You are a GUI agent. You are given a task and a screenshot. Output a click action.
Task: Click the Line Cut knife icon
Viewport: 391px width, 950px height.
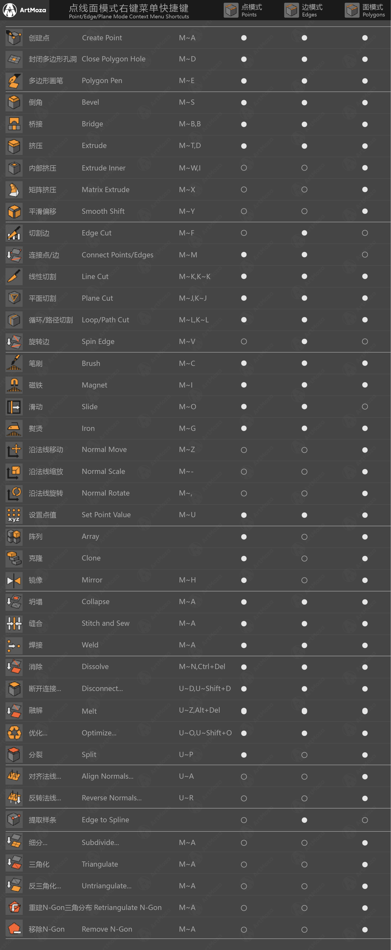coord(14,277)
